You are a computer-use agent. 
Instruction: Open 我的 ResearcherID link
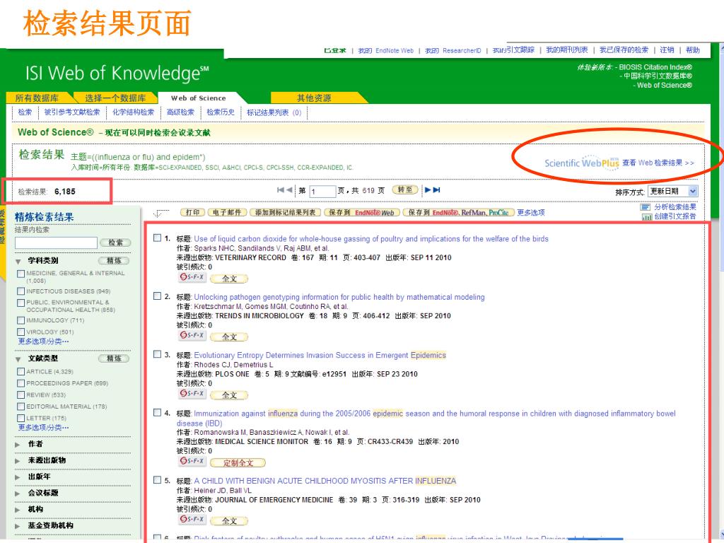coord(453,50)
